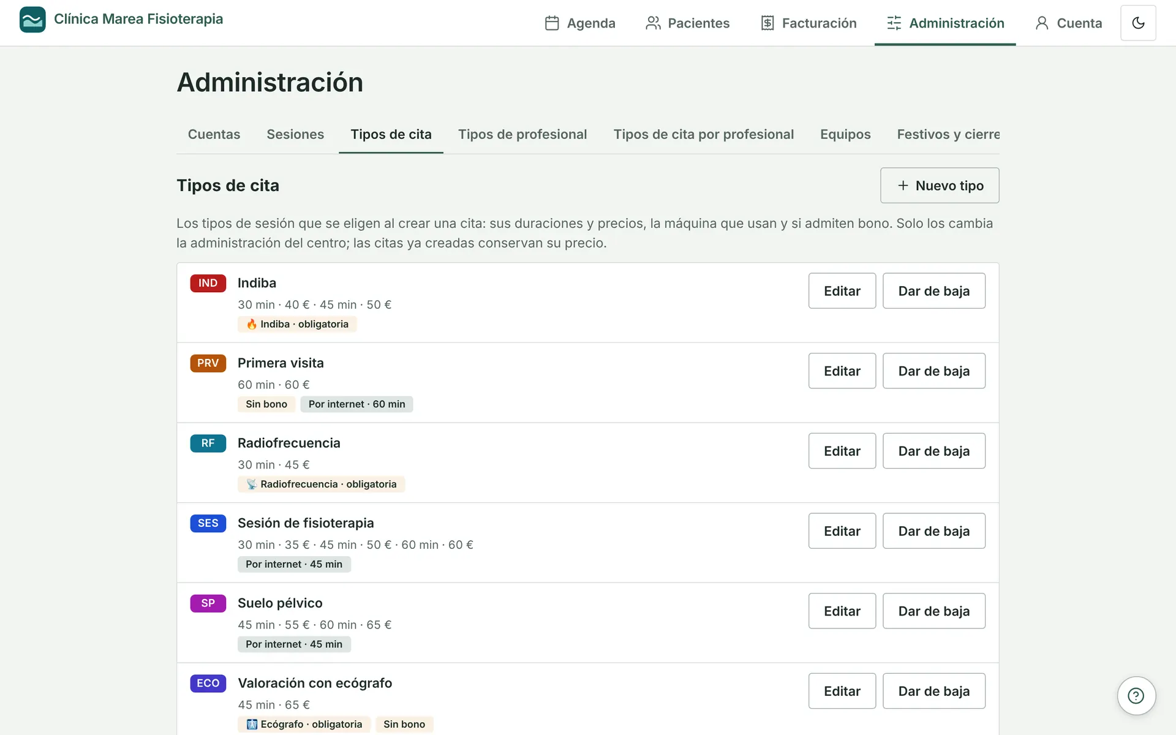This screenshot has width=1176, height=735.
Task: Edit the Suelo pélvico appointment type
Action: (x=842, y=611)
